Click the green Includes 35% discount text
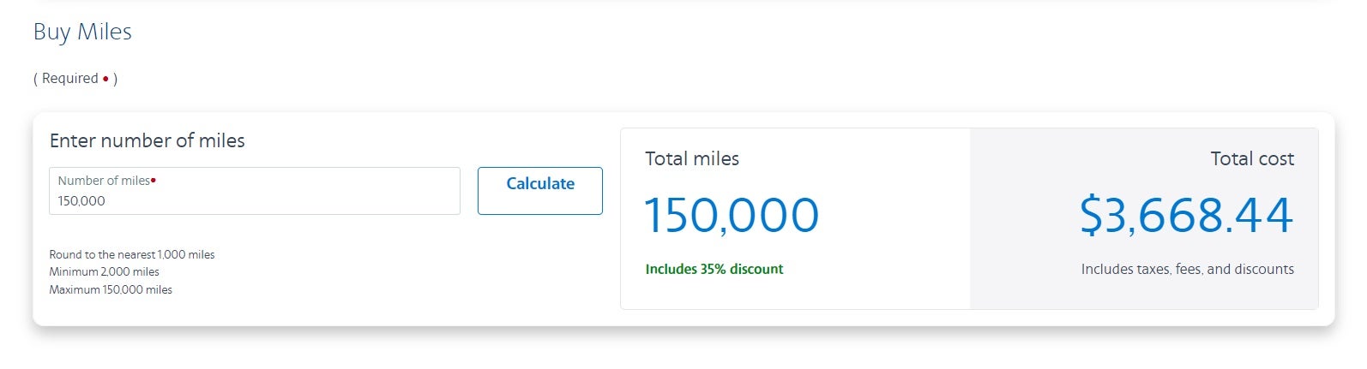Image resolution: width=1367 pixels, height=369 pixels. pyautogui.click(x=714, y=269)
